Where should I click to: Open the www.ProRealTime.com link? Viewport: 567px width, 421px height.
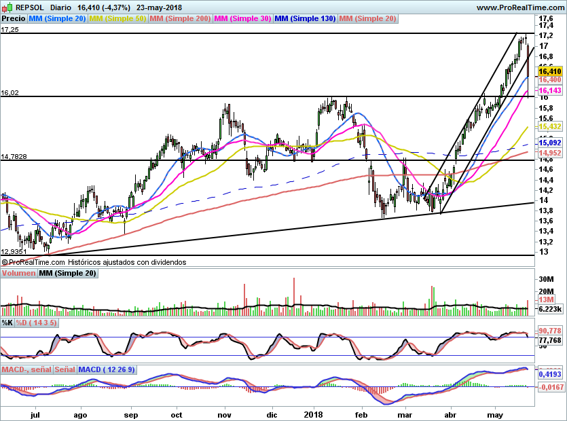(x=518, y=7)
